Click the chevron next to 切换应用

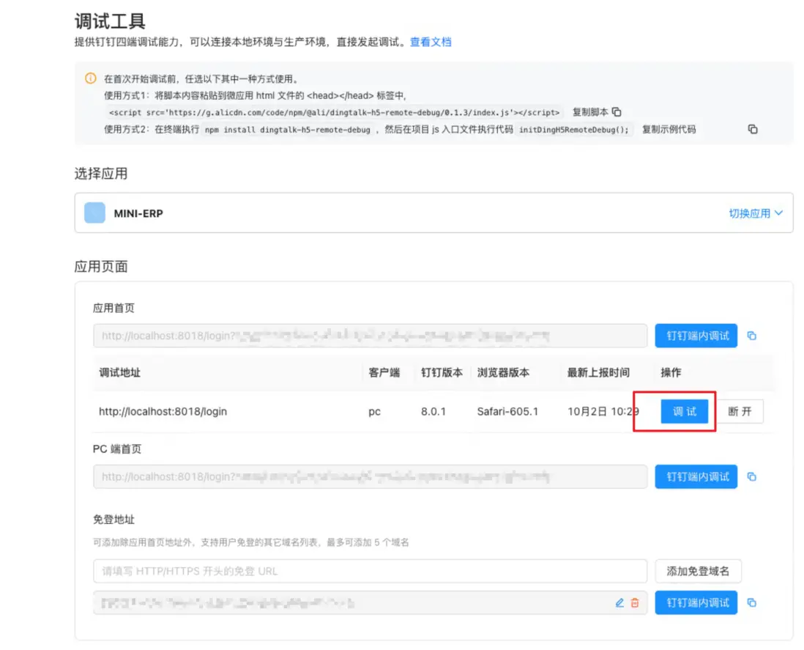778,213
